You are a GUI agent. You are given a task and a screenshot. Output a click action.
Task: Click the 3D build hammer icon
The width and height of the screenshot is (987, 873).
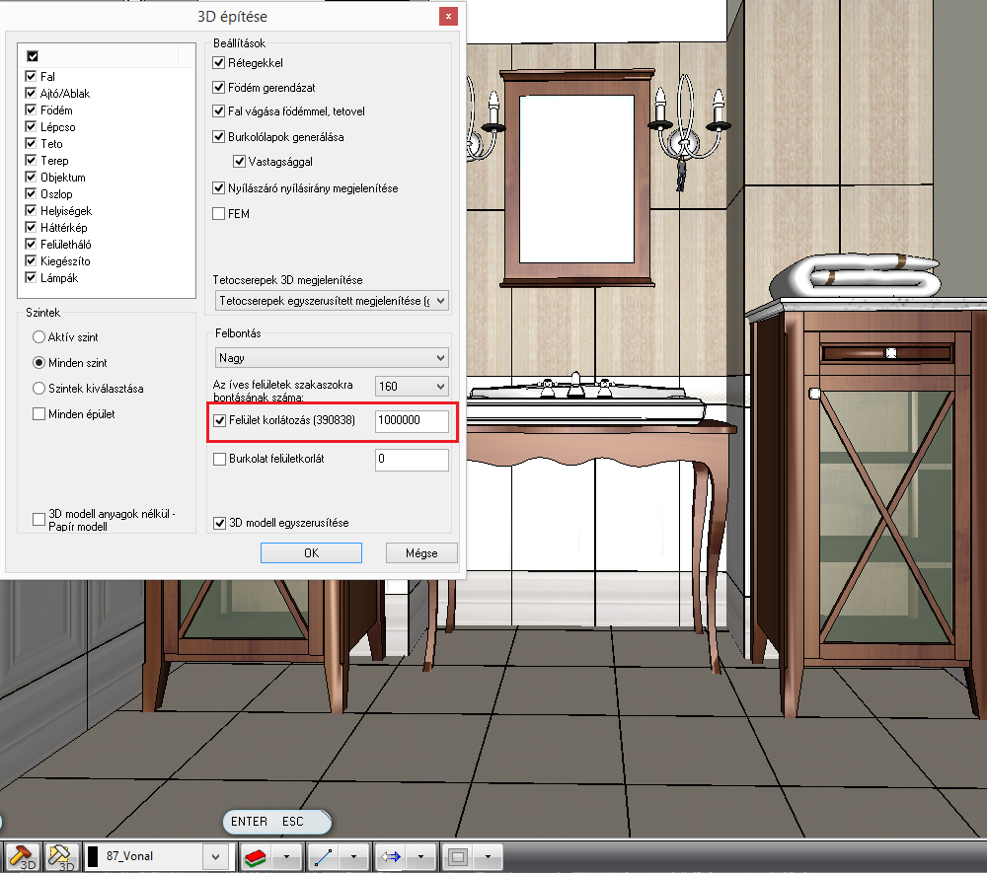click(x=22, y=856)
